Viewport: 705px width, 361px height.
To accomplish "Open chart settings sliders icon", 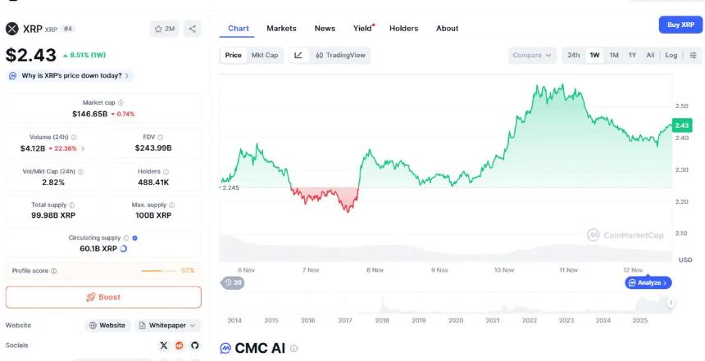I will (694, 56).
